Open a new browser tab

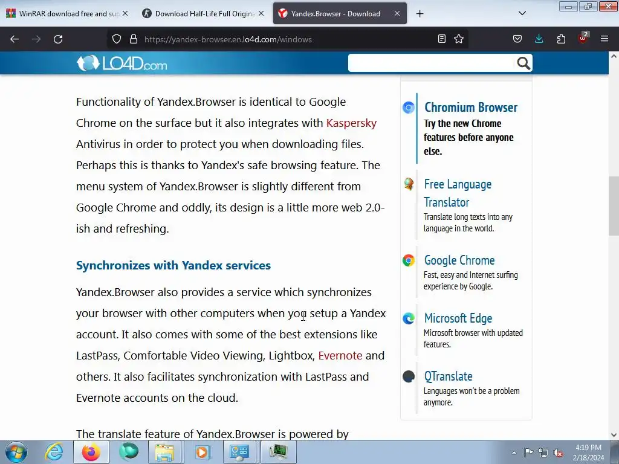click(x=420, y=13)
